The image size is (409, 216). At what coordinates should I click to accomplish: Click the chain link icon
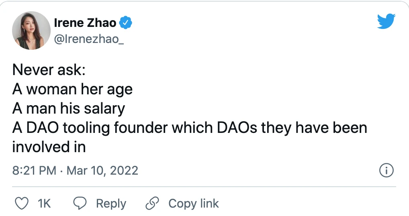tap(152, 204)
